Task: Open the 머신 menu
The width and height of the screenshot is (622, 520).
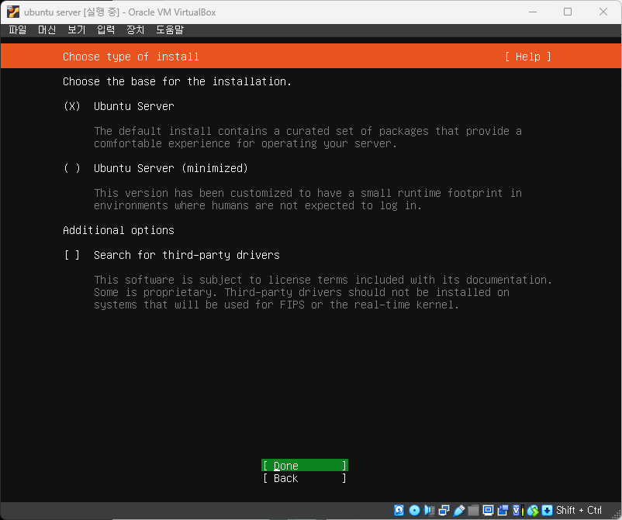Action: [47, 29]
